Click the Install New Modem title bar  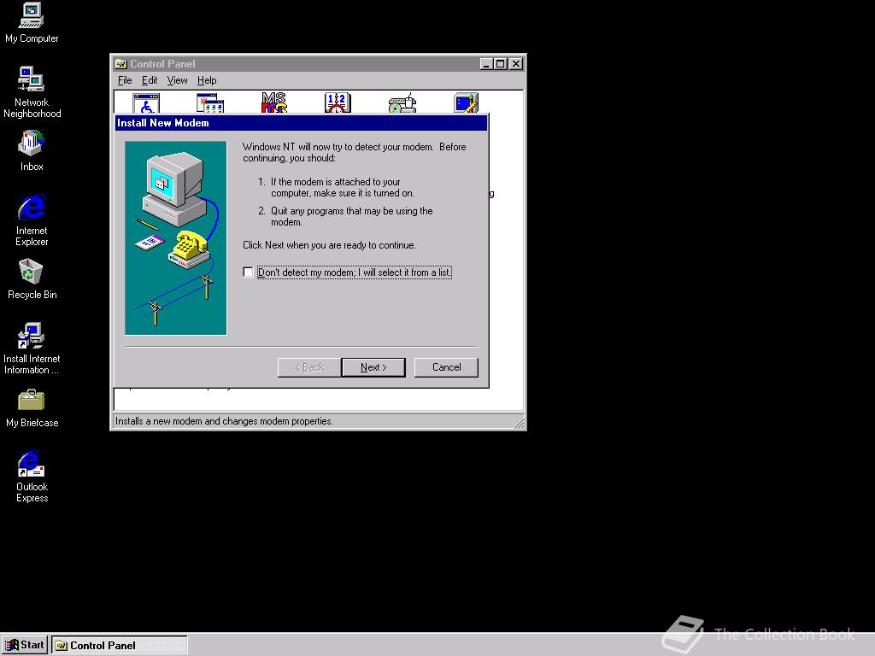tap(301, 123)
